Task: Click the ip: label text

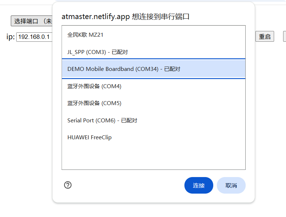Action: tap(10, 37)
